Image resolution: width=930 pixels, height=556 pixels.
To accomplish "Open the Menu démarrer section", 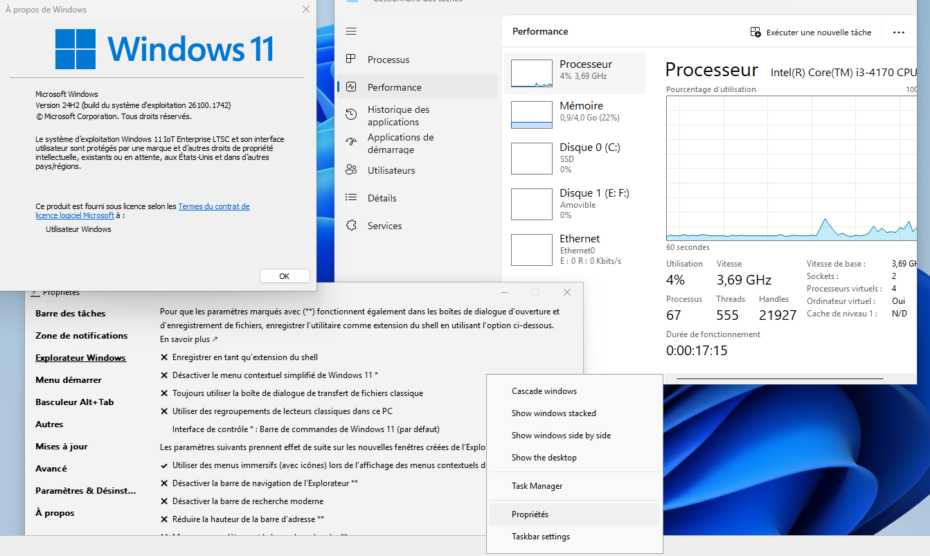I will click(x=69, y=380).
